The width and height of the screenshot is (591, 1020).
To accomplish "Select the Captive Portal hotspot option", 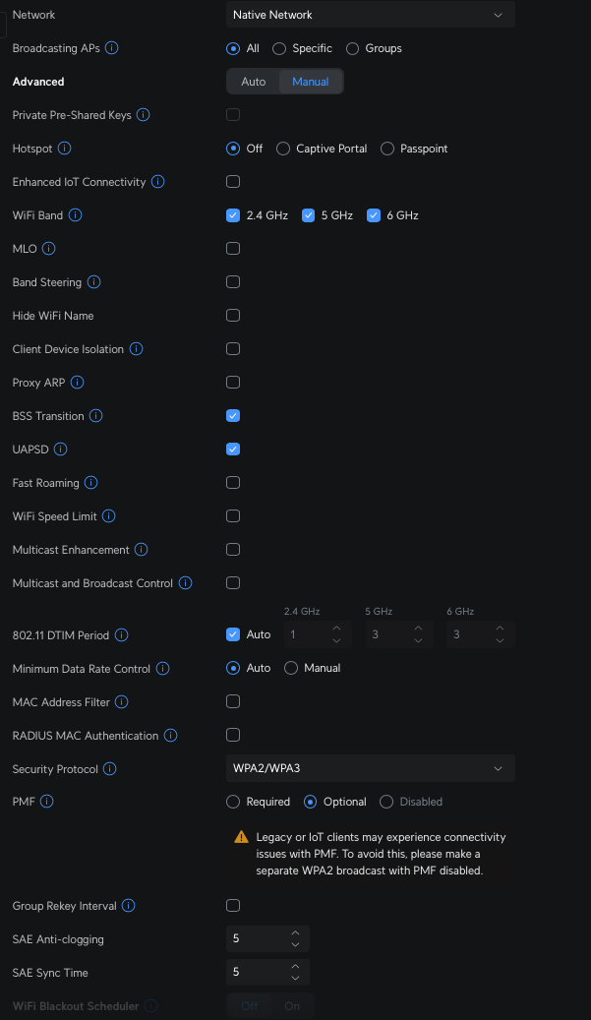I will point(283,149).
